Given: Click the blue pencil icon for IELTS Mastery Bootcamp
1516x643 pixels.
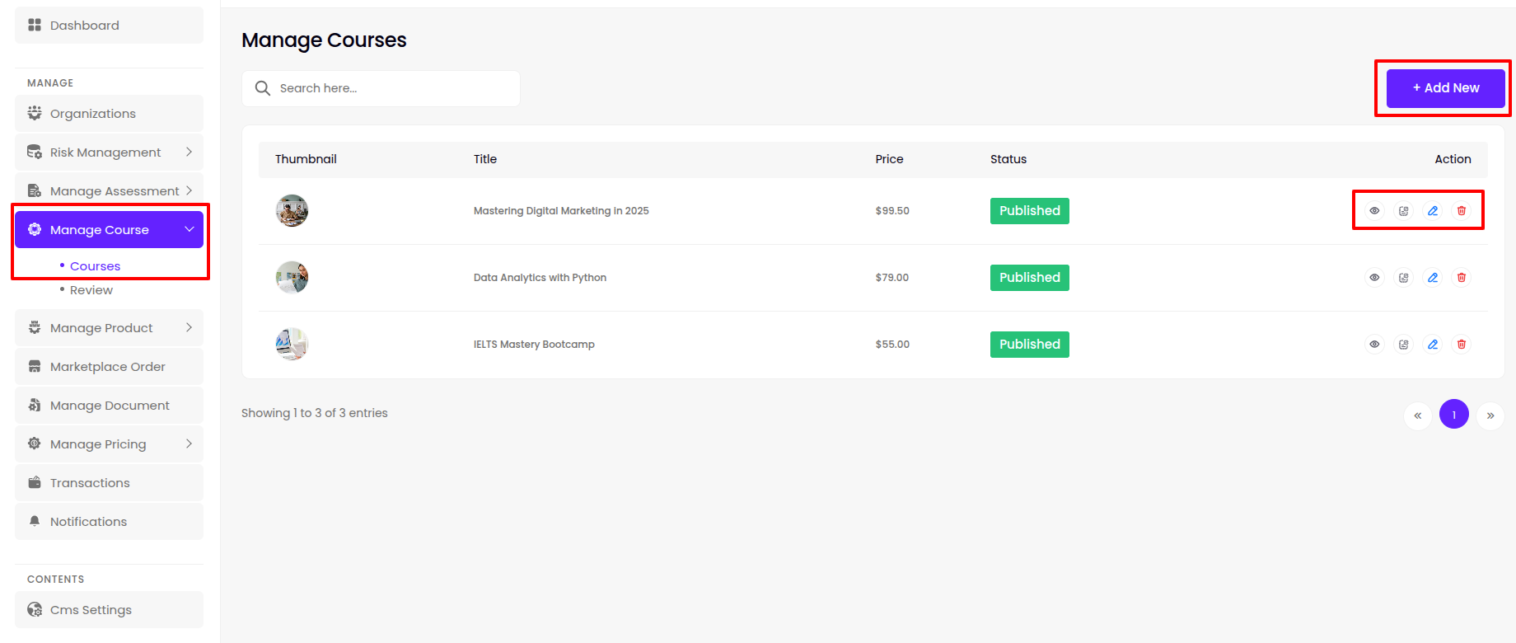Looking at the screenshot, I should (1433, 345).
